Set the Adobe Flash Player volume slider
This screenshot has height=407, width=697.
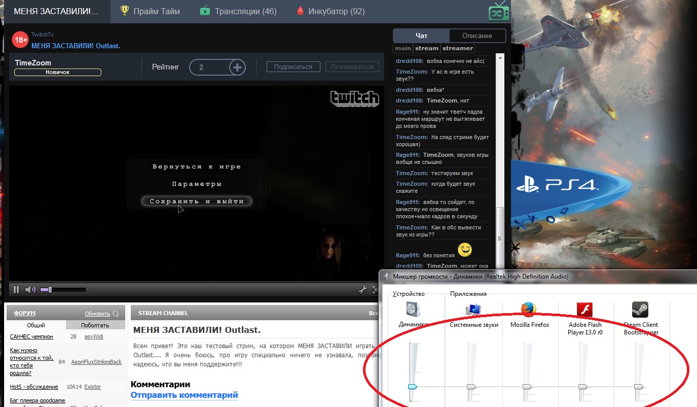point(583,387)
